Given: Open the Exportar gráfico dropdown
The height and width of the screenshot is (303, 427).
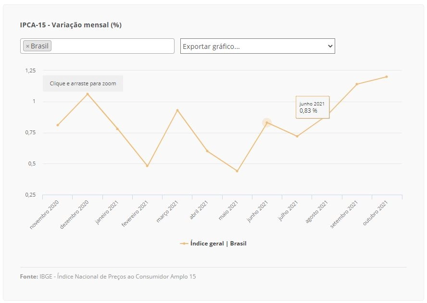Looking at the screenshot, I should (x=257, y=46).
